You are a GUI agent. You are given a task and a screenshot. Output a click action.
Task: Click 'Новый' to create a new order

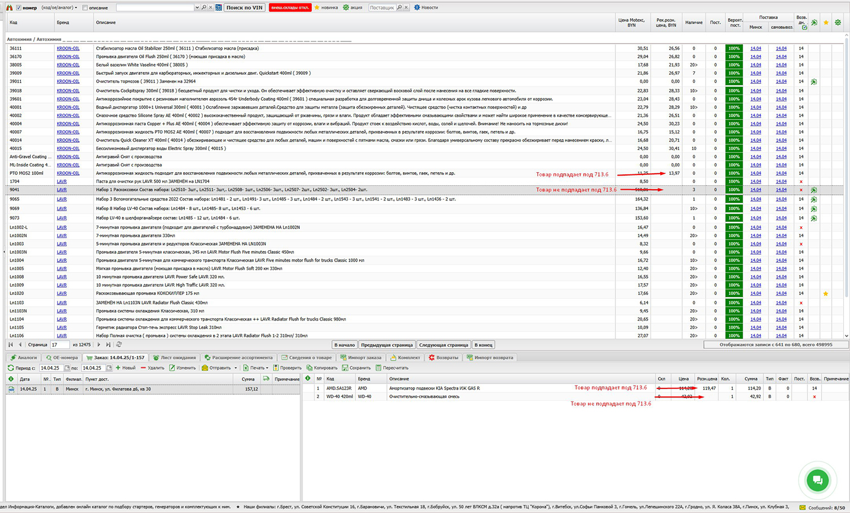point(126,368)
